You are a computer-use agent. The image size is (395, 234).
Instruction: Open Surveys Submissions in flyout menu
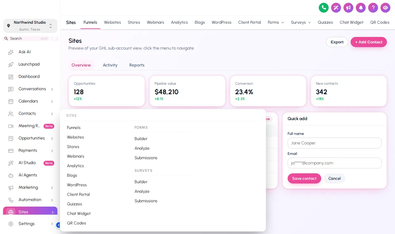pos(146,201)
